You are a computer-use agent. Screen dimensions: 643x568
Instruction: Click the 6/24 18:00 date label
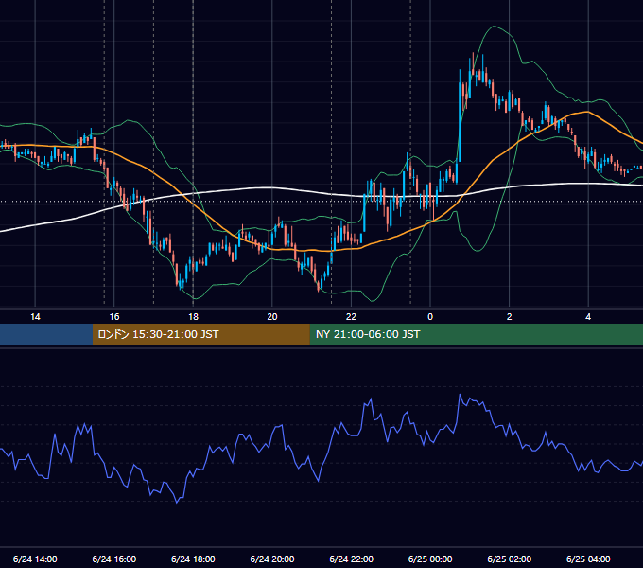pos(193,559)
